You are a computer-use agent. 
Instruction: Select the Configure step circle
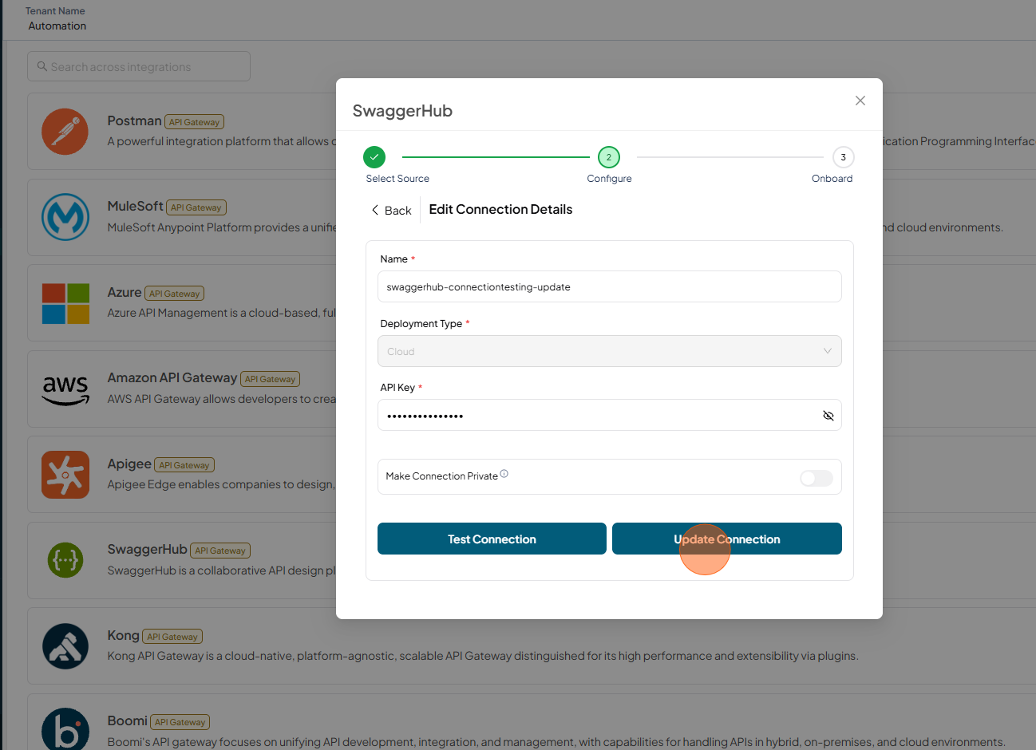(x=609, y=157)
